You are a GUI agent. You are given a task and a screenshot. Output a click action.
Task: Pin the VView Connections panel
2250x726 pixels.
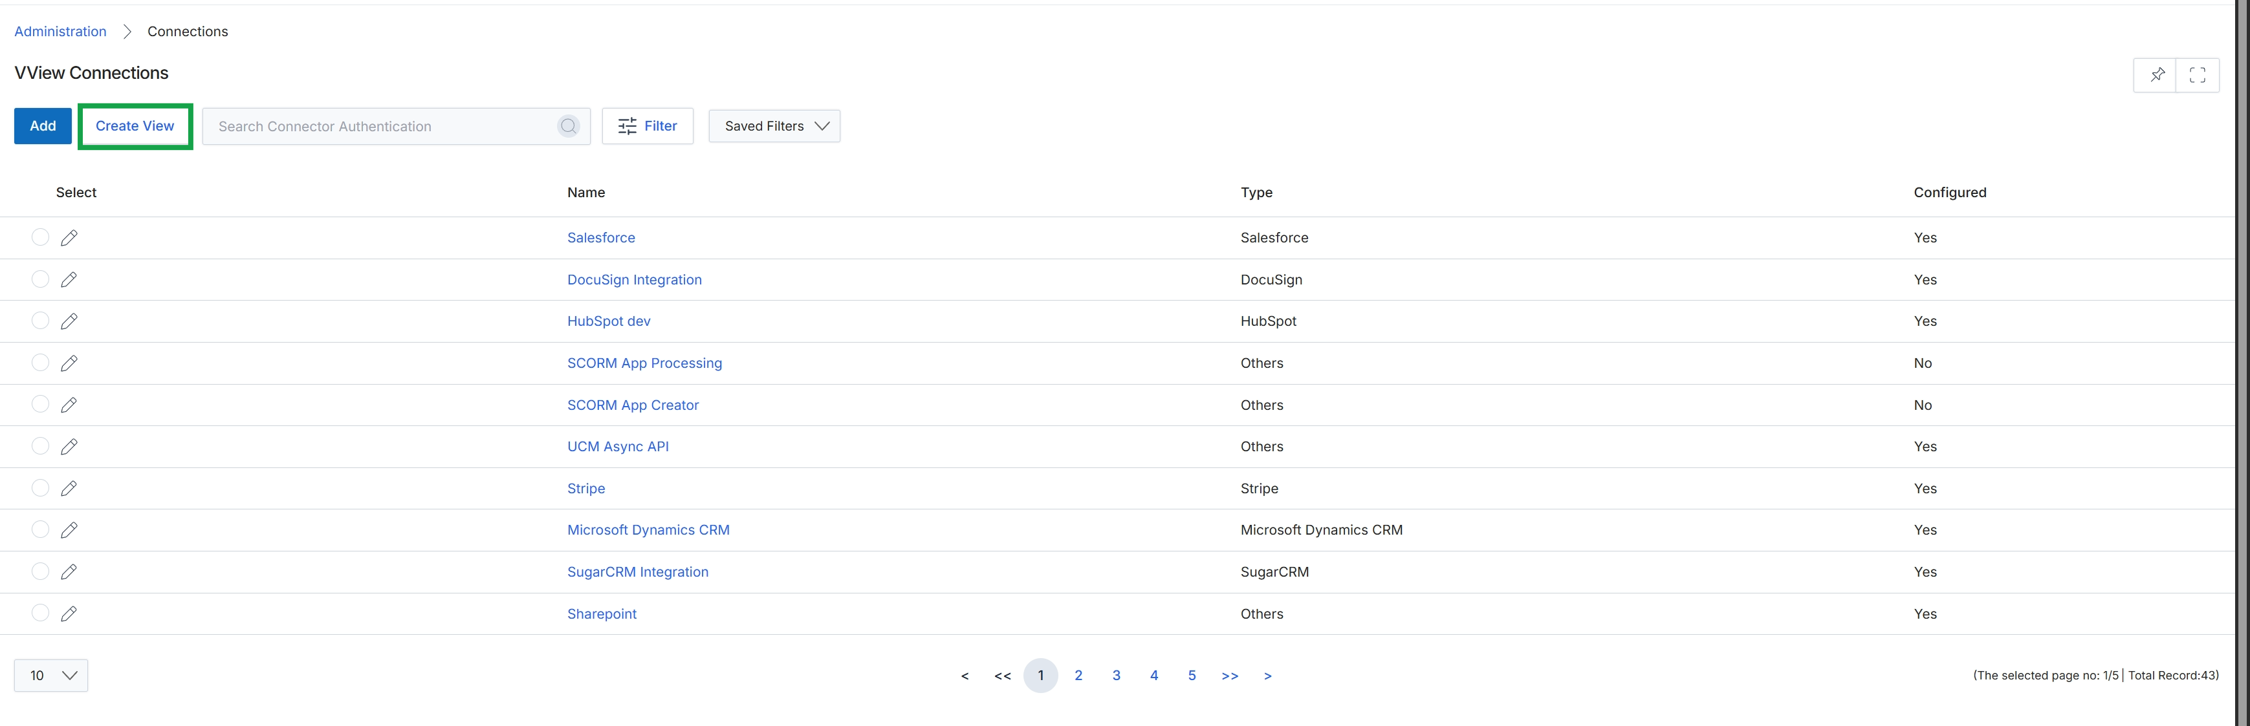tap(2157, 75)
